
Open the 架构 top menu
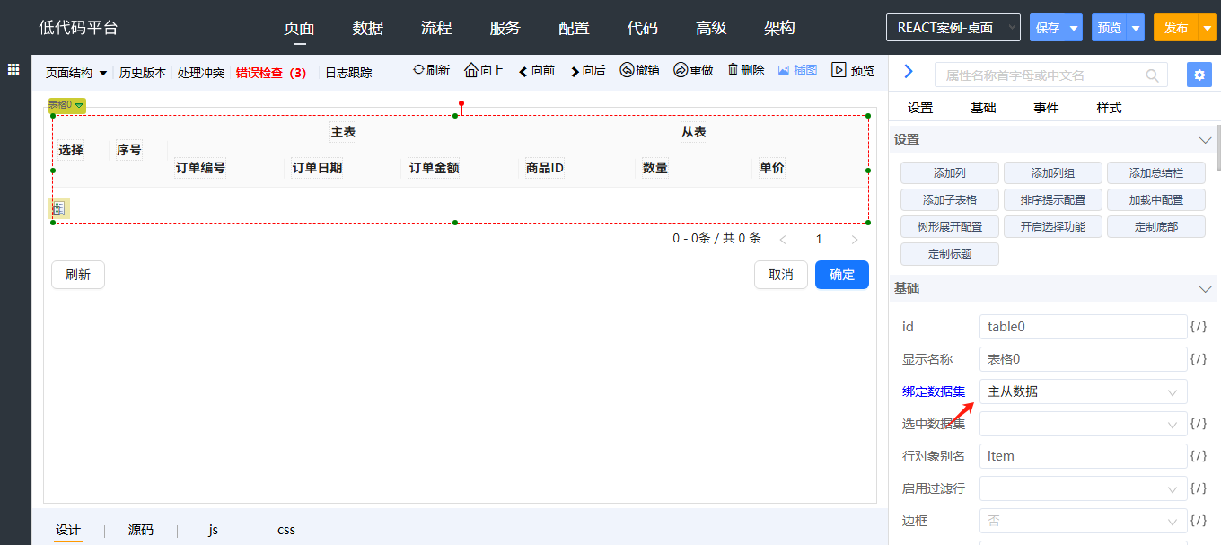(779, 28)
